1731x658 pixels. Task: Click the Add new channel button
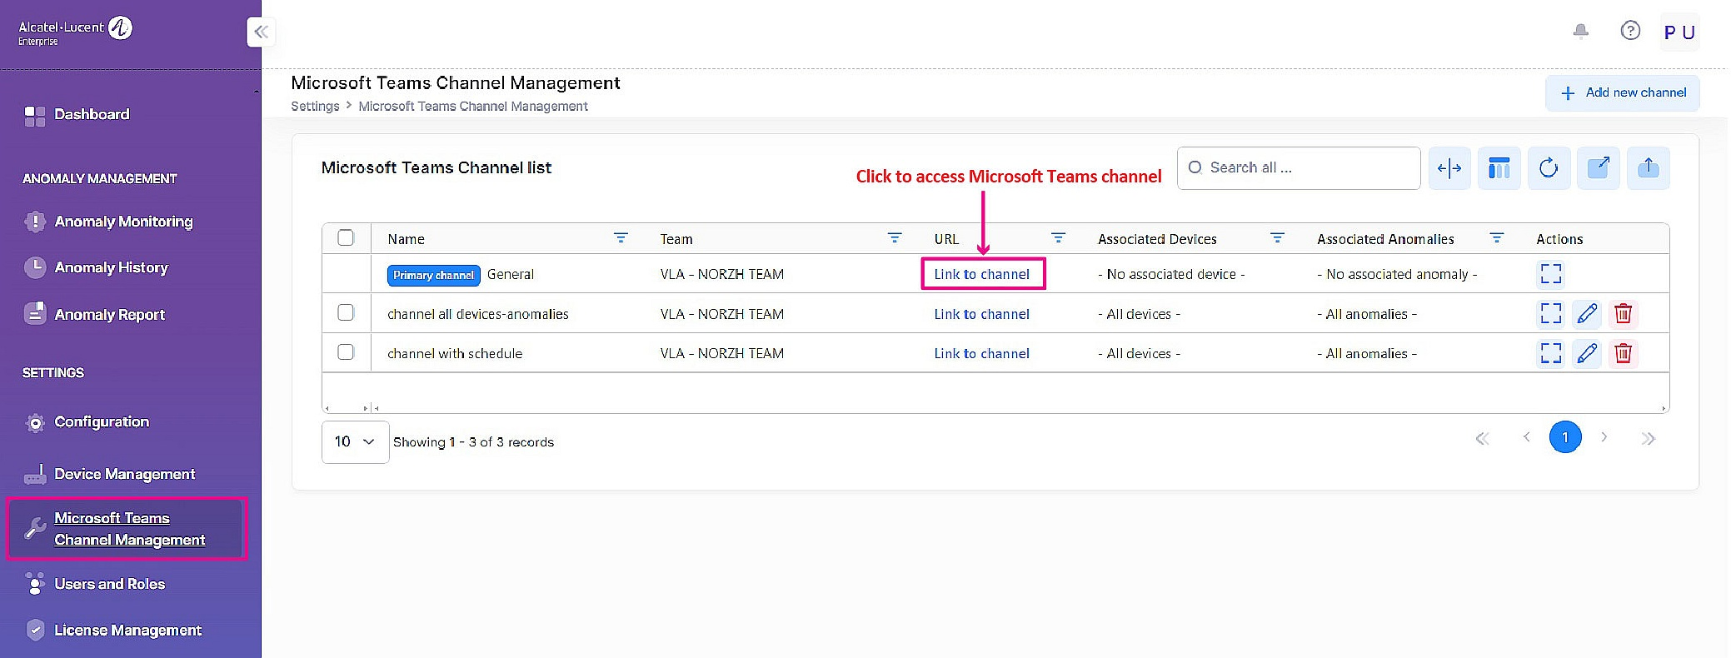[1622, 92]
